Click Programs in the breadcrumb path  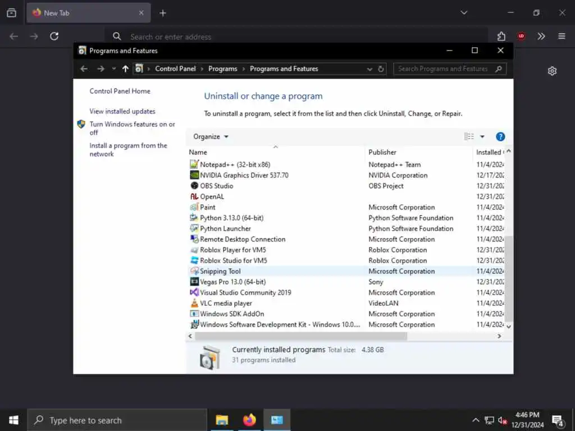tap(222, 68)
